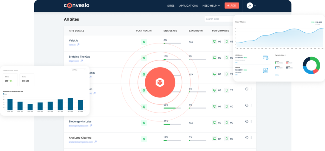The height and width of the screenshot is (151, 325).
Task: Click Ana Land Clearing plan health checkmark
Action: coord(144,139)
